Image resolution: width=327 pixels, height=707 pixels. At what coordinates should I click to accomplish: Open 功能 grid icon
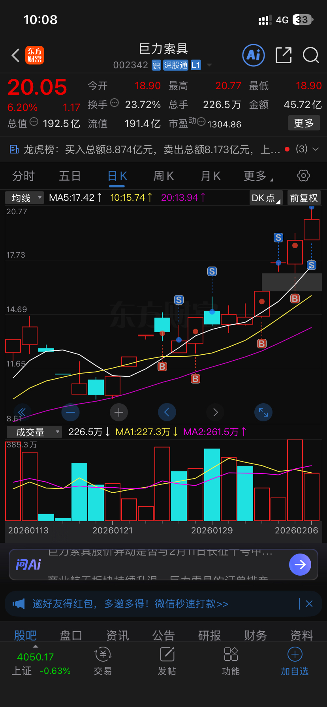pos(231,654)
